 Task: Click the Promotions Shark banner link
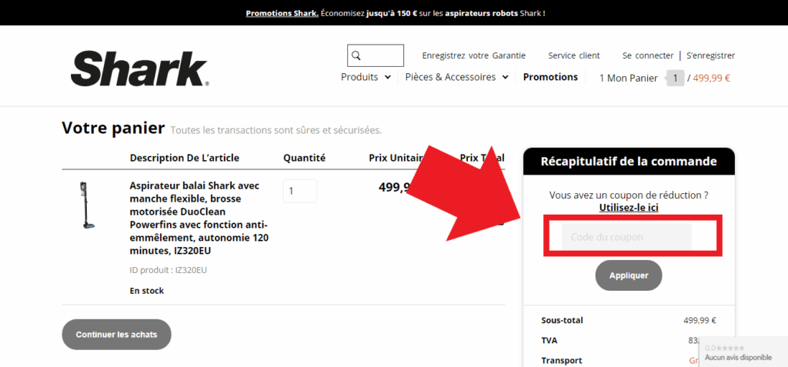click(x=282, y=13)
